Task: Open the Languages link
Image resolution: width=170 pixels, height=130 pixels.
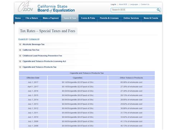Action: click(x=134, y=4)
